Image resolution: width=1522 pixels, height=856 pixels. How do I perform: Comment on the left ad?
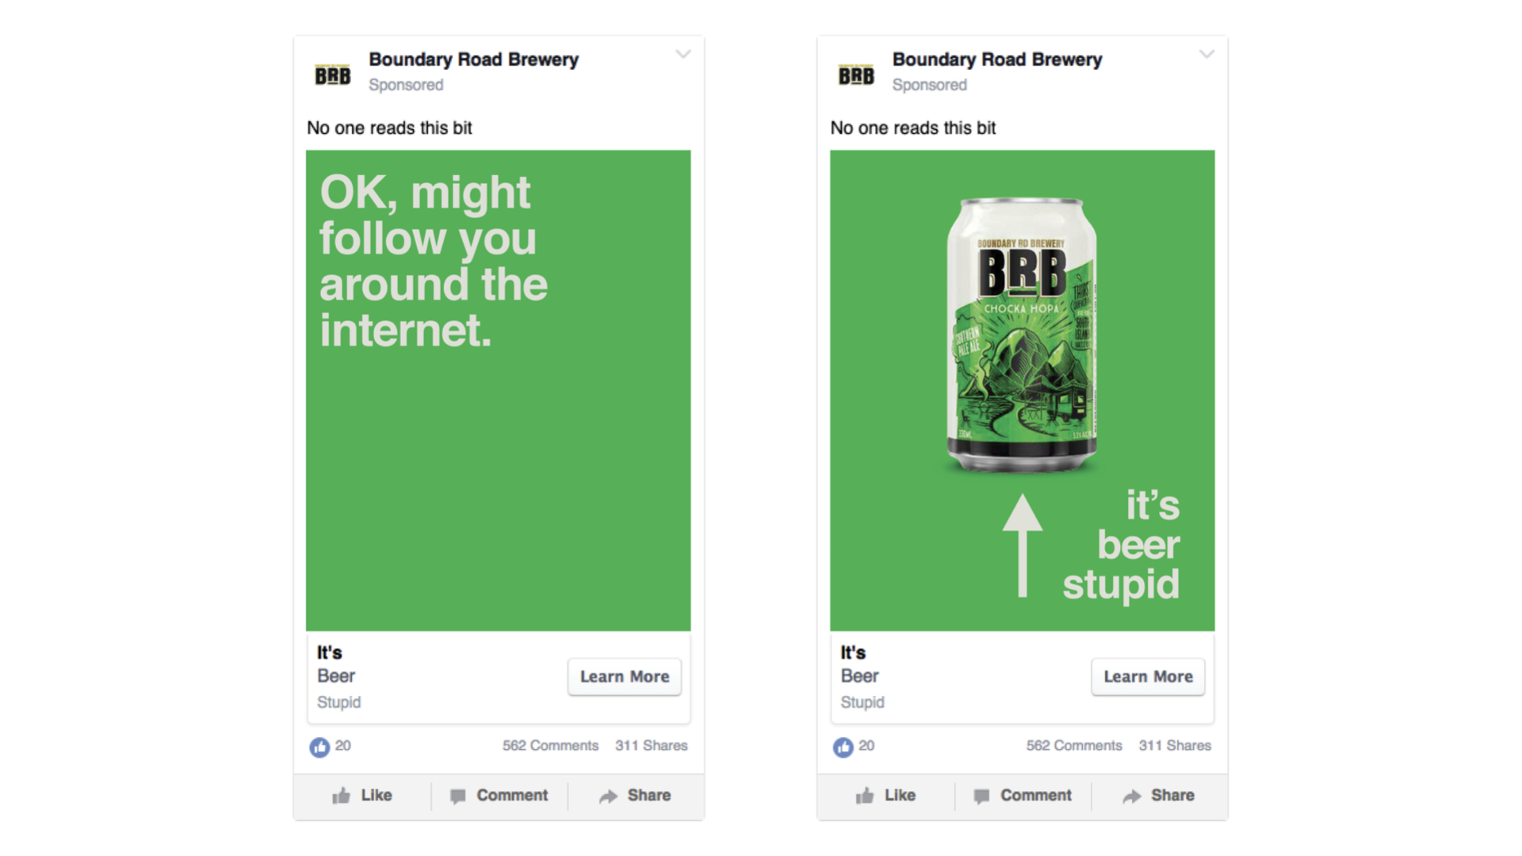coord(499,796)
